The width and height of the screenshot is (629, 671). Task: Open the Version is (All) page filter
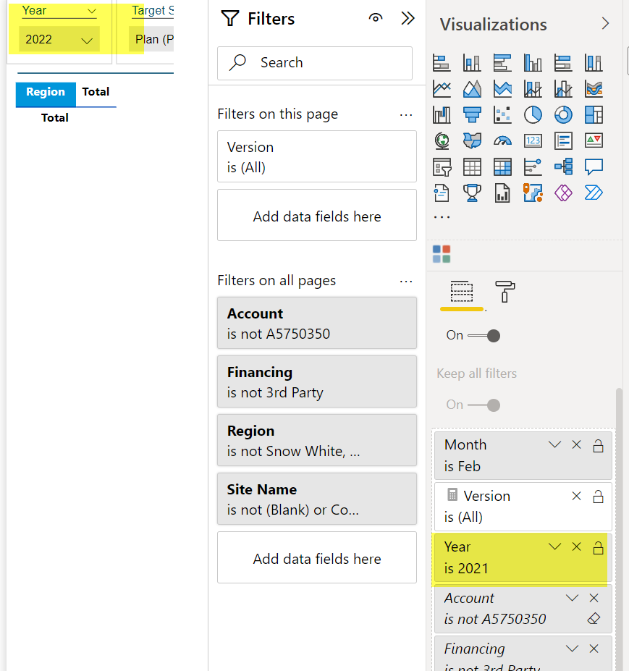point(317,156)
